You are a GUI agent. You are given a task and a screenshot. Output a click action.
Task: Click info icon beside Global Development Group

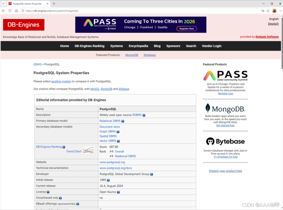click(x=152, y=174)
